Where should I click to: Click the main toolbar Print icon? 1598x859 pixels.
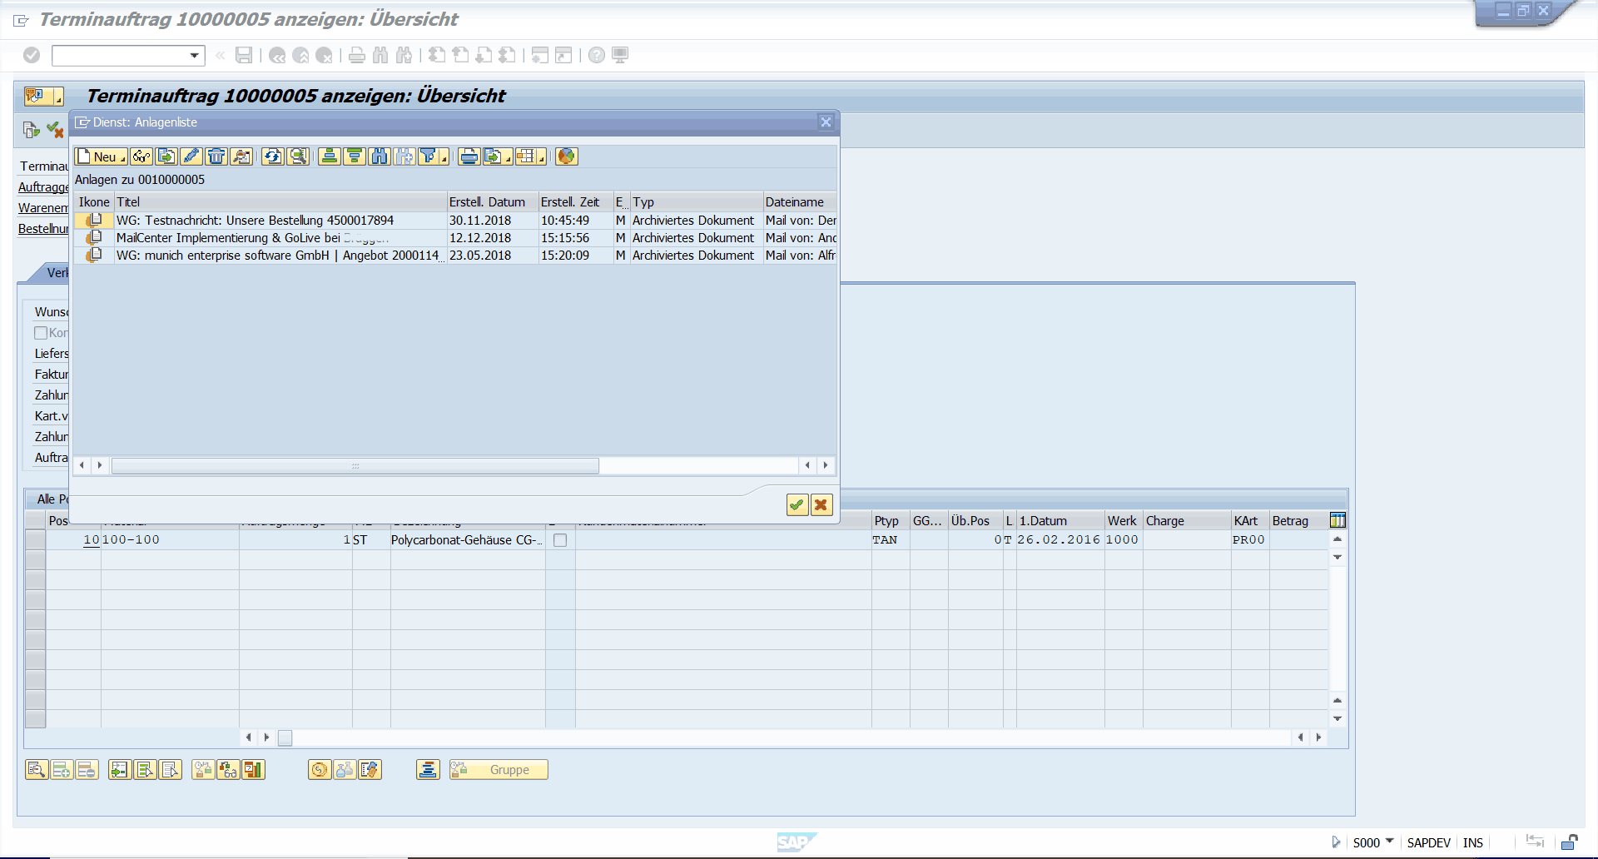(x=357, y=56)
